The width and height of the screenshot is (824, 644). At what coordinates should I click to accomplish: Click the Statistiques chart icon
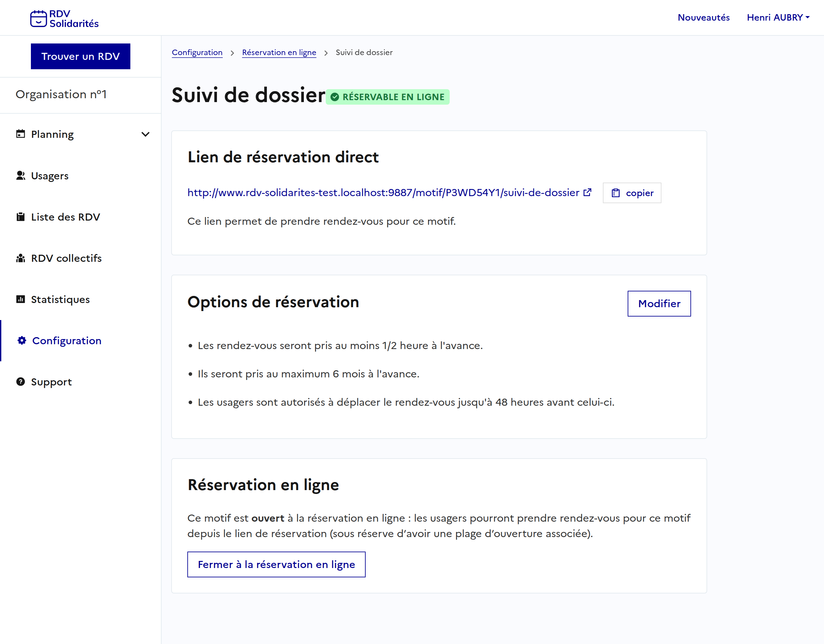click(x=20, y=299)
